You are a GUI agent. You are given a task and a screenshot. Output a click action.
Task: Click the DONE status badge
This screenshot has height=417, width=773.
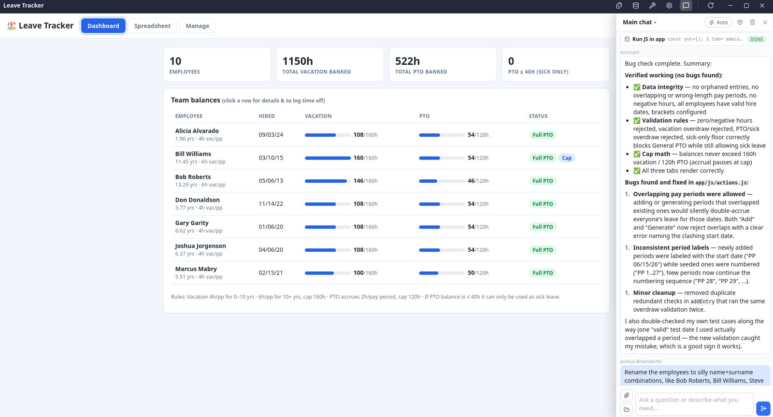(x=757, y=39)
